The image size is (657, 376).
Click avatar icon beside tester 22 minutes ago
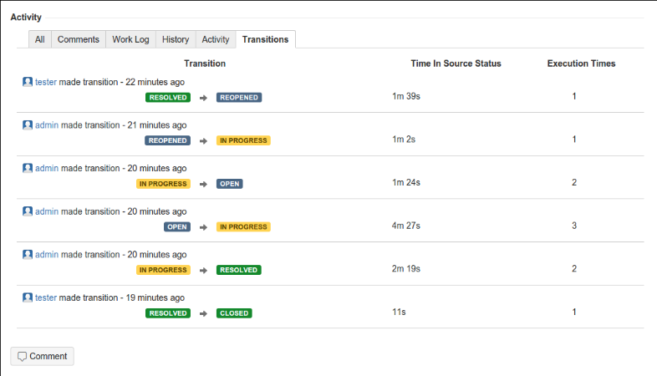28,82
